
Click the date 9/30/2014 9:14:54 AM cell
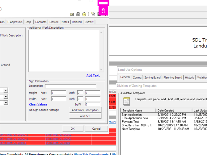click(x=172, y=122)
